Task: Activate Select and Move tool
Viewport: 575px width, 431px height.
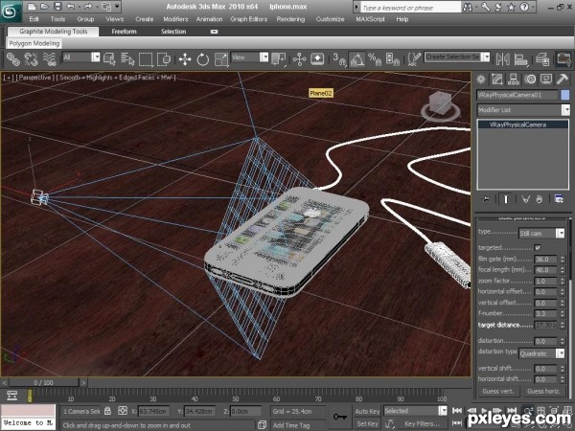Action: pyautogui.click(x=185, y=59)
